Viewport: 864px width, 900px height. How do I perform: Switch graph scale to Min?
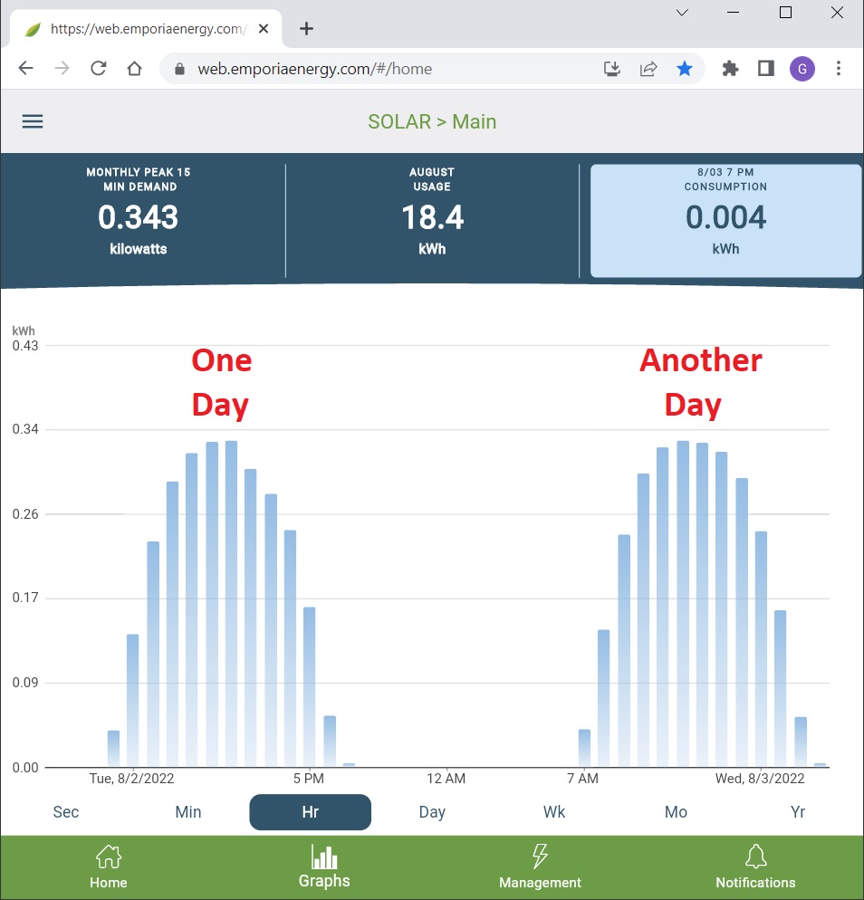[188, 811]
